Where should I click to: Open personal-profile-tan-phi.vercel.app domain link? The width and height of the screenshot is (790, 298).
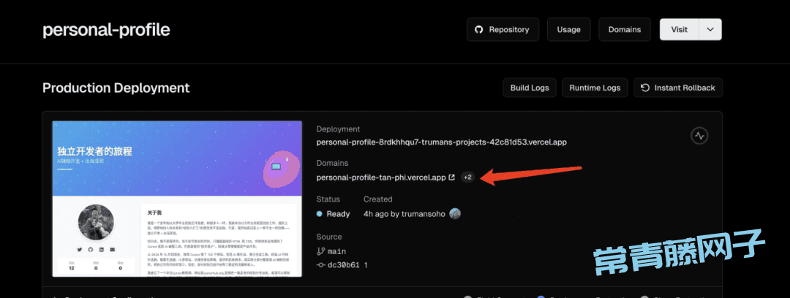coord(381,177)
